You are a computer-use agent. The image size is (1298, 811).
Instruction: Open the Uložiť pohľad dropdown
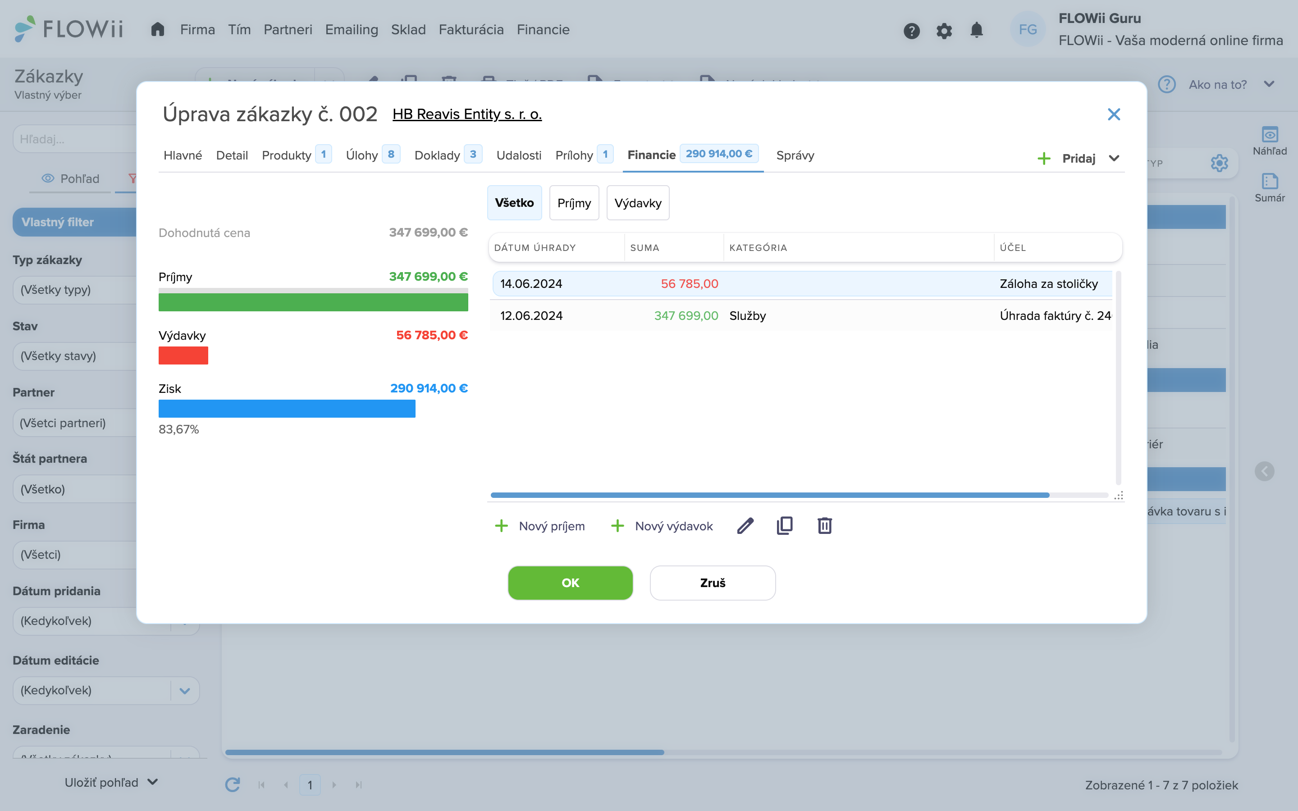(x=111, y=783)
